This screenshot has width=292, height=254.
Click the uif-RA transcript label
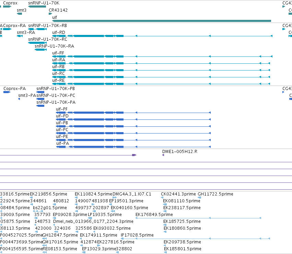pyautogui.click(x=59, y=60)
